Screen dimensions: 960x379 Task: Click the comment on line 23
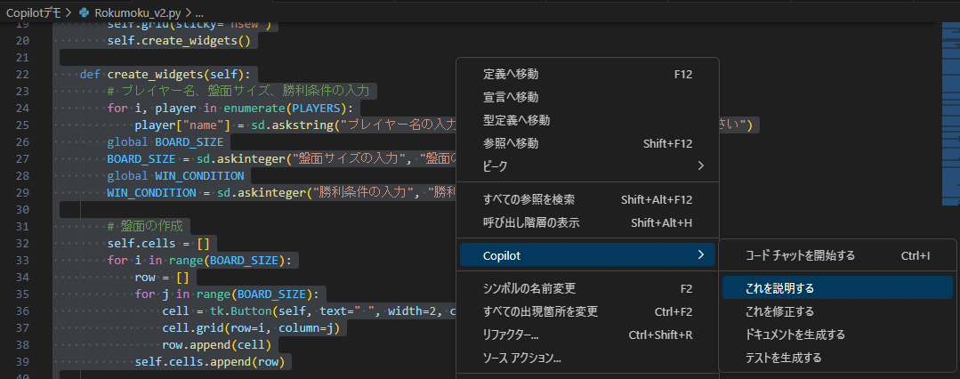click(x=238, y=92)
